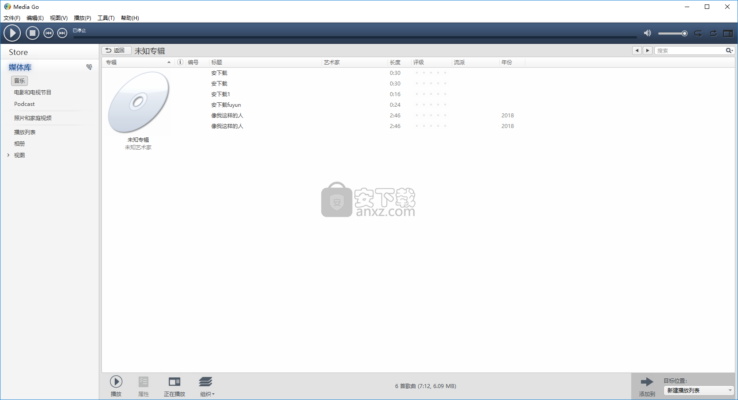738x400 pixels.
Task: Open 相册 in the sidebar
Action: 19,144
